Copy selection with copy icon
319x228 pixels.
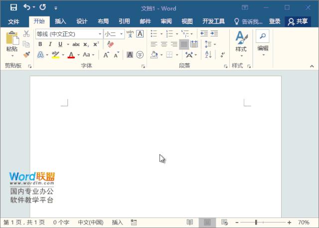tap(26, 44)
